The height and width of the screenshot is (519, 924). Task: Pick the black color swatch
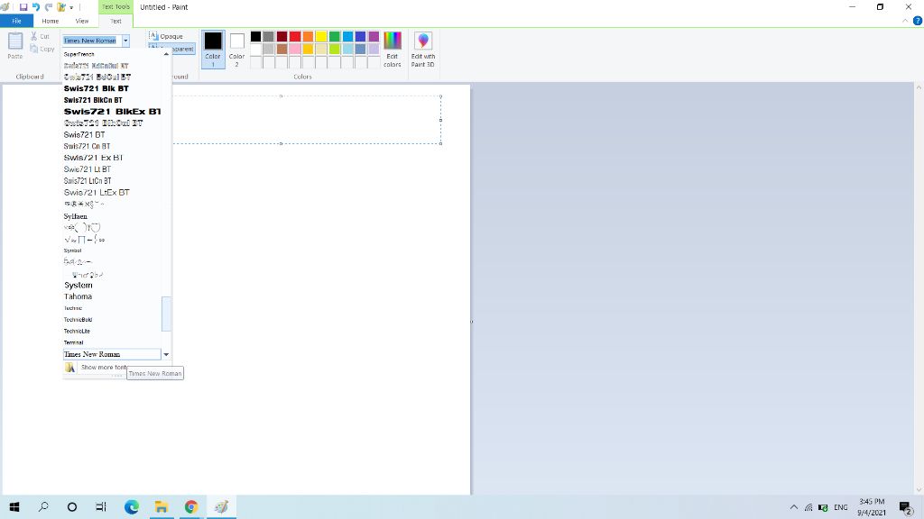pyautogui.click(x=255, y=36)
